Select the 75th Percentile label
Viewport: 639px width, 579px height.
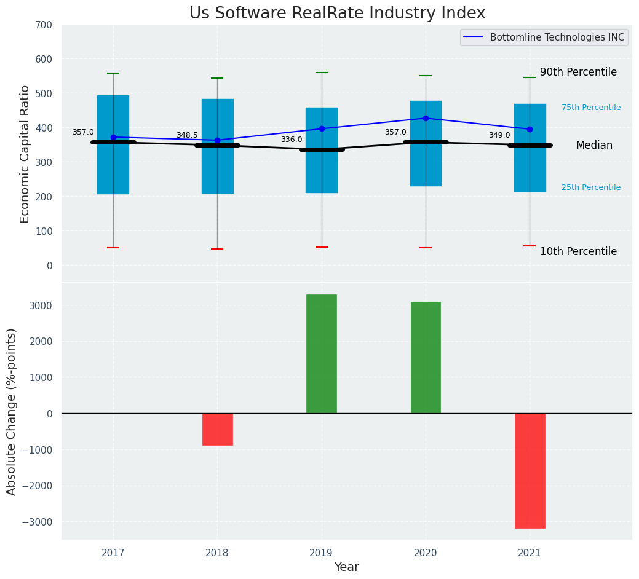coord(591,108)
